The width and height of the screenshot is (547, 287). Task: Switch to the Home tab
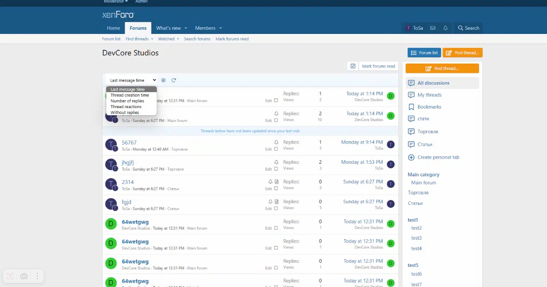coord(113,28)
